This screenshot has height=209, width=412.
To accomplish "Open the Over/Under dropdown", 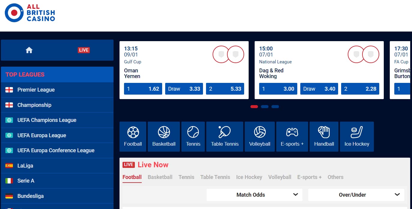I will coord(356,195).
